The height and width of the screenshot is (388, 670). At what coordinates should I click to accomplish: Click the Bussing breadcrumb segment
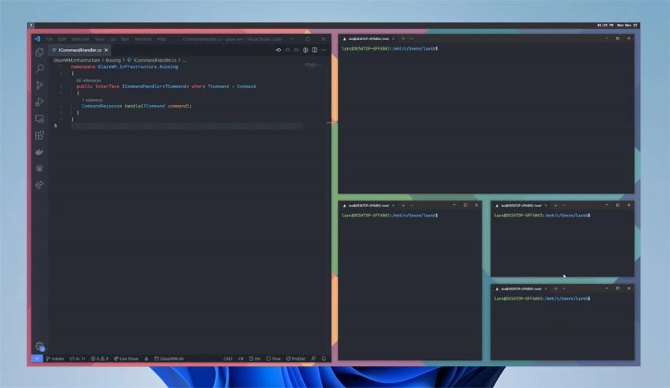click(x=113, y=60)
